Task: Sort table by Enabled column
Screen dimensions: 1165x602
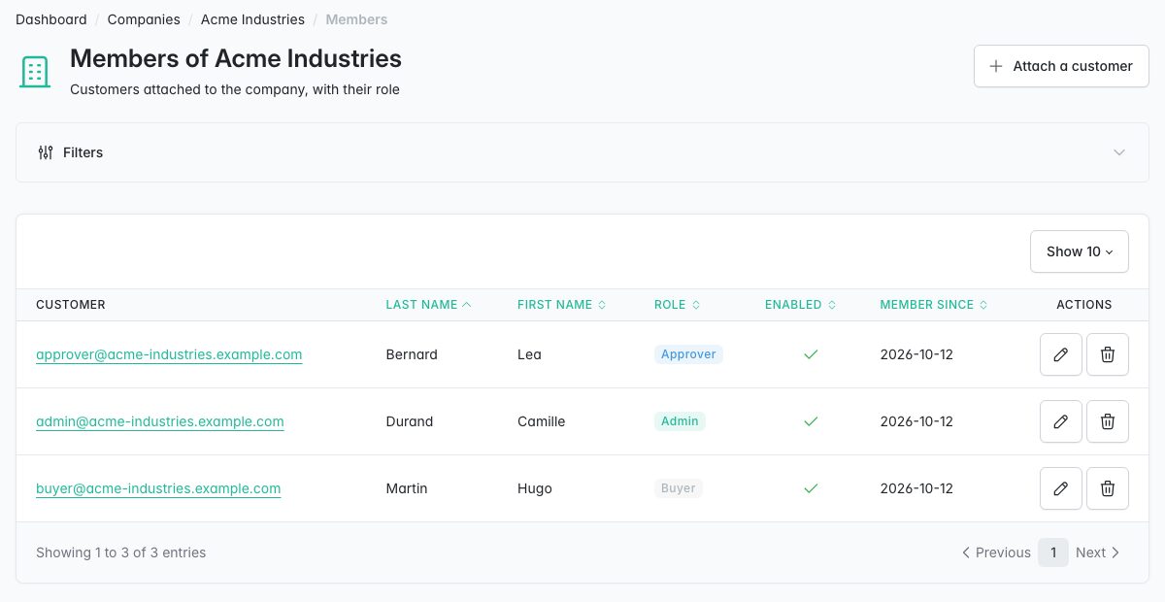Action: [x=800, y=305]
